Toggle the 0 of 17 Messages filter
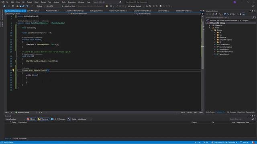Image resolution: width=257 pixels, height=144 pixels. click(58, 119)
